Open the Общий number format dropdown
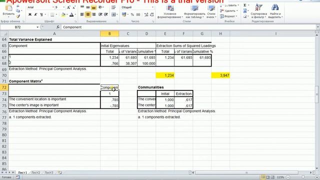This screenshot has width=320, height=180. point(152,7)
